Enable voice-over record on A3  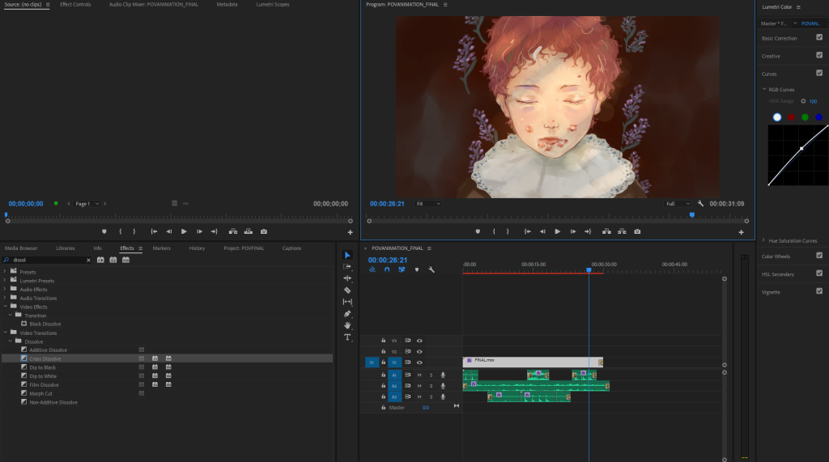coord(443,397)
